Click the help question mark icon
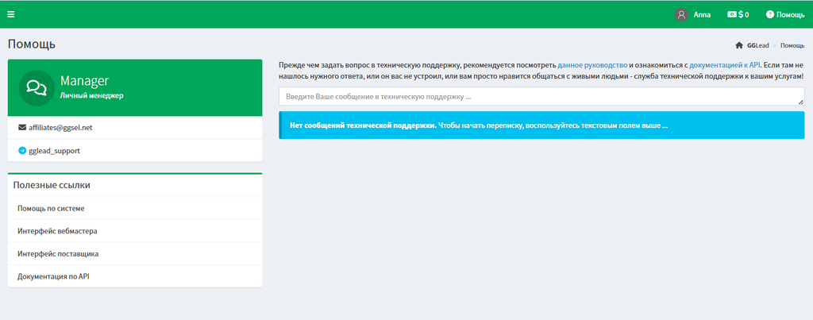813x320 pixels. pos(770,14)
